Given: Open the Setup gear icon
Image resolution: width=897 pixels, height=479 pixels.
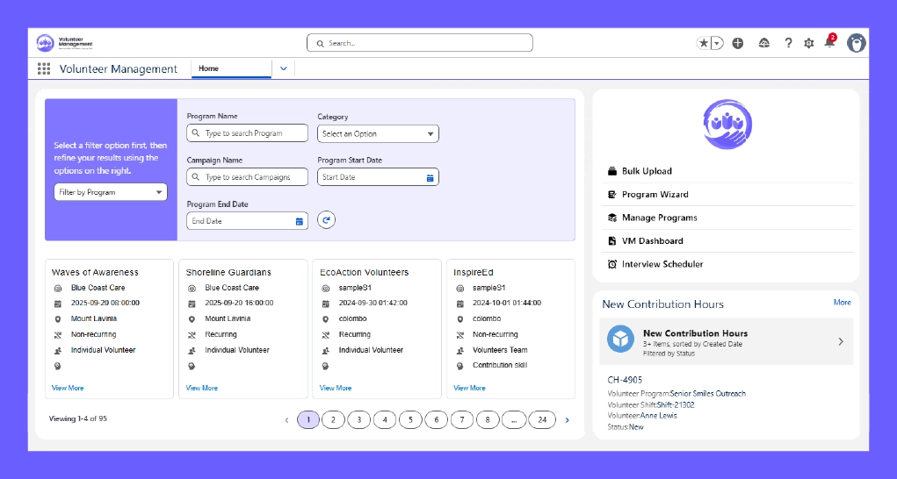Looking at the screenshot, I should pos(809,43).
